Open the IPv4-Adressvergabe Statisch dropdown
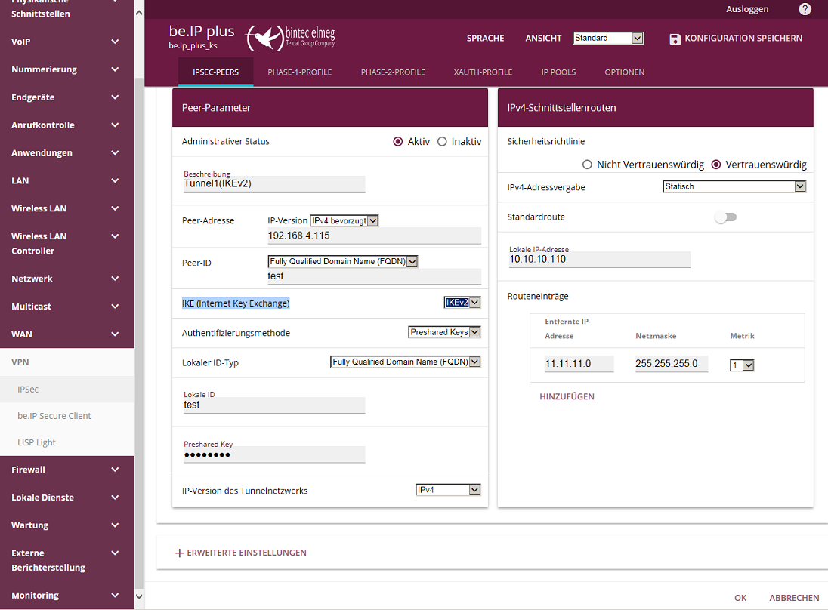Image resolution: width=828 pixels, height=610 pixels. [734, 186]
